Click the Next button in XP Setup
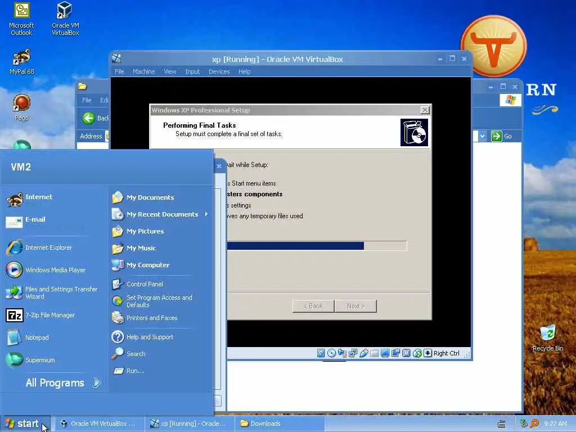 pyautogui.click(x=355, y=306)
